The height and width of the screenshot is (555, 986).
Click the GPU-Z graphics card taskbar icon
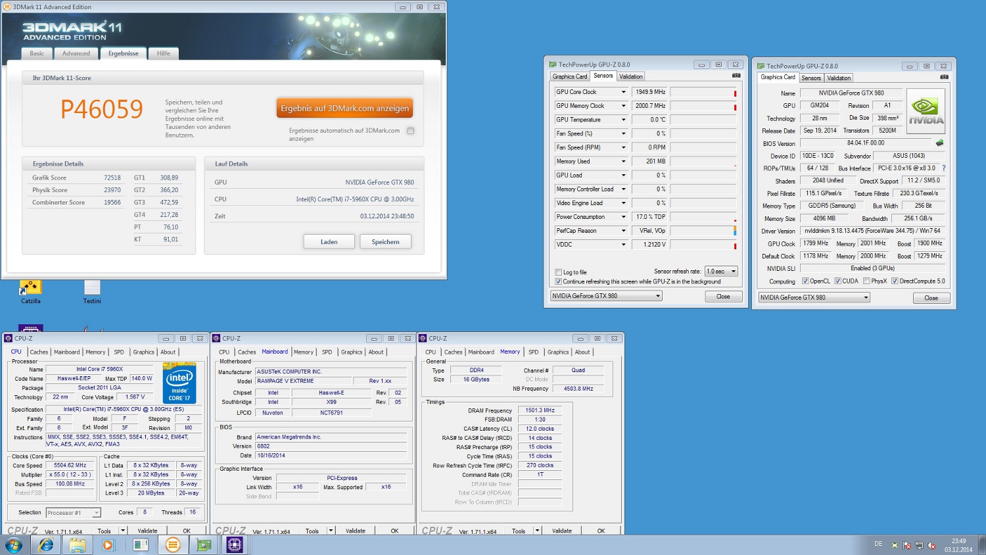(204, 544)
